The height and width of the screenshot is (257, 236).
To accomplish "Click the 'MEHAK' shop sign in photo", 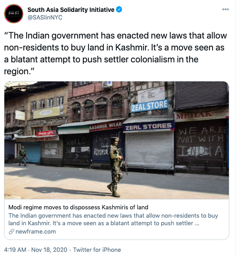I will (201, 115).
